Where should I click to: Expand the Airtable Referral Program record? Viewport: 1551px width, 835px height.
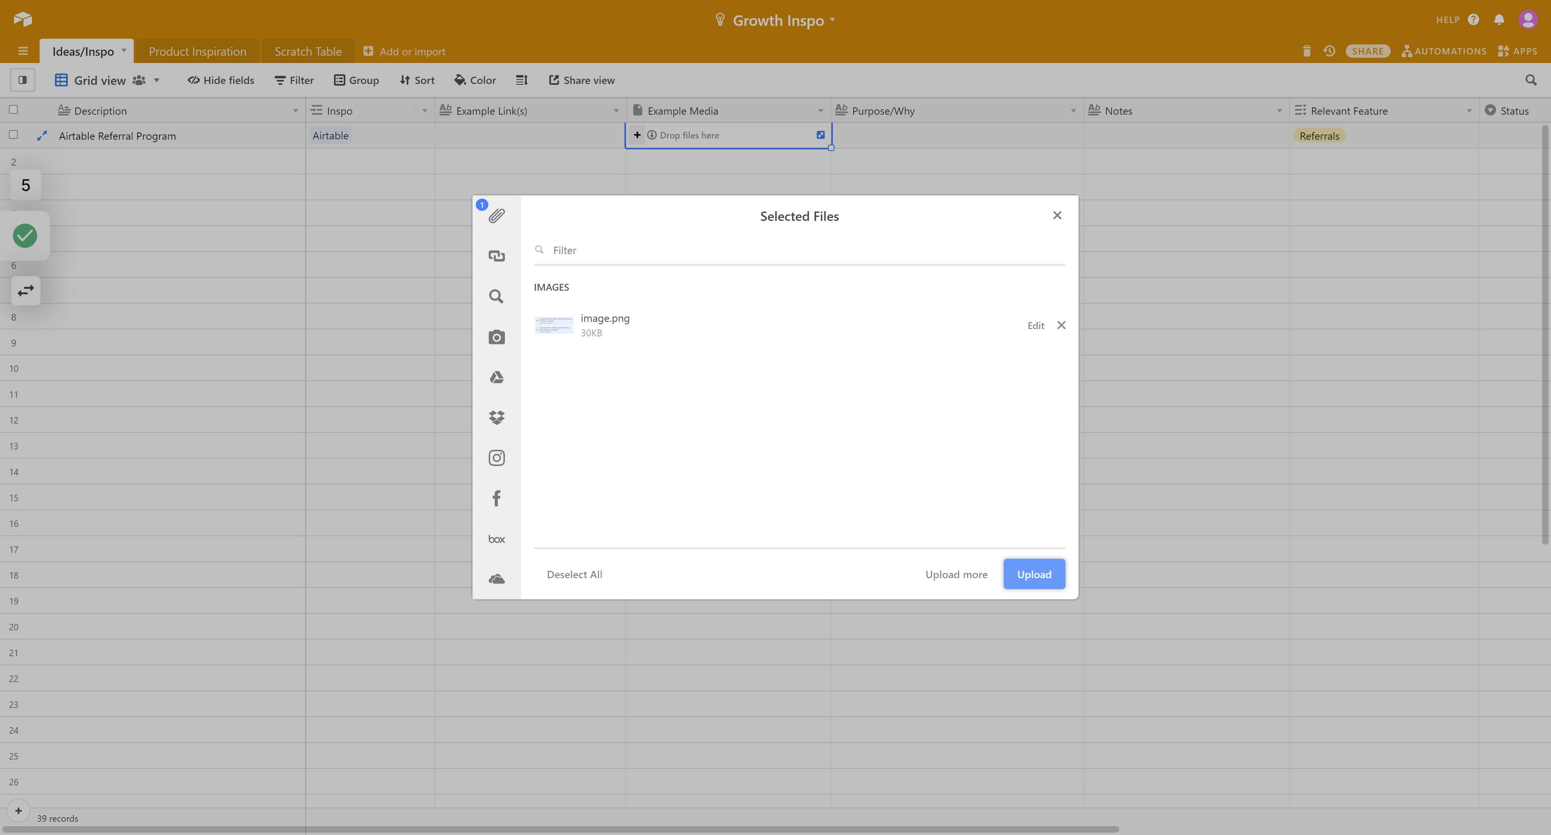point(42,136)
